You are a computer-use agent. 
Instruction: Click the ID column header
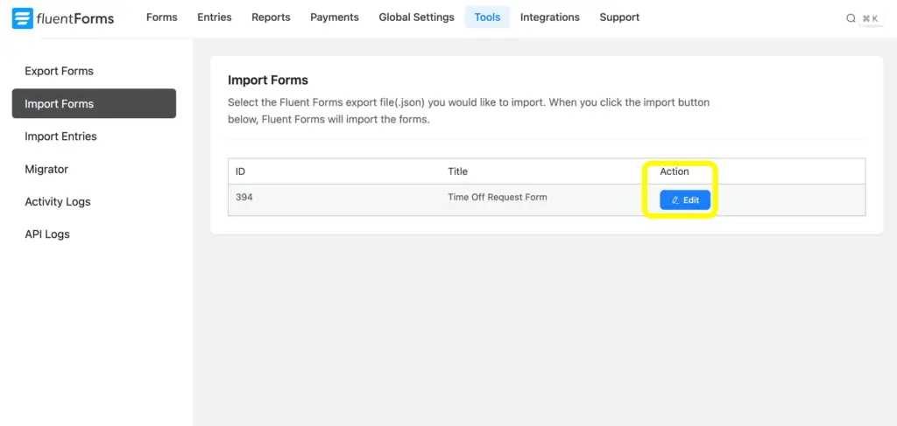tap(240, 171)
